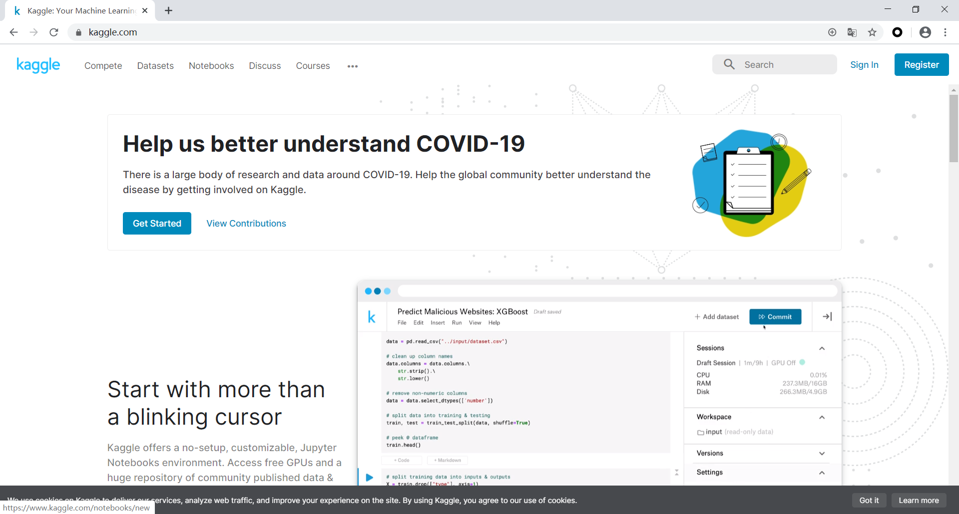Click the File menu in notebook preview
The height and width of the screenshot is (514, 959).
pyautogui.click(x=402, y=323)
